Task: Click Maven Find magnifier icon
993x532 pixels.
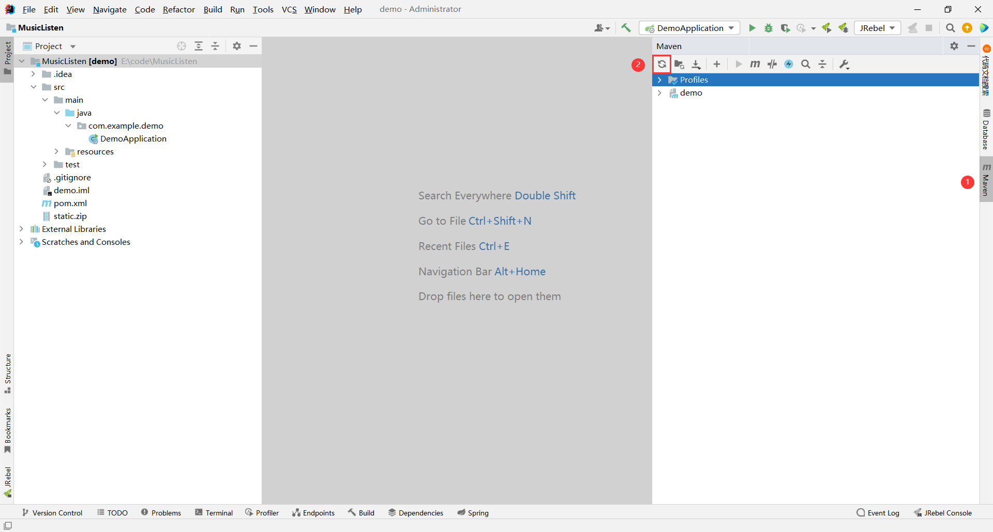Action: tap(806, 64)
